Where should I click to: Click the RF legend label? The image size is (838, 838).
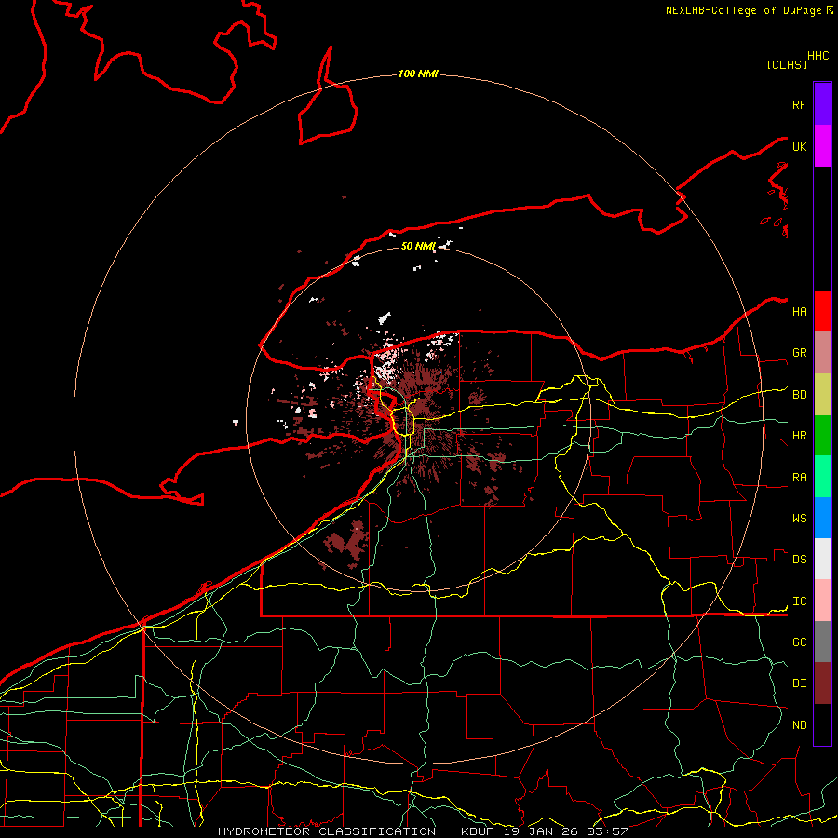click(x=799, y=104)
